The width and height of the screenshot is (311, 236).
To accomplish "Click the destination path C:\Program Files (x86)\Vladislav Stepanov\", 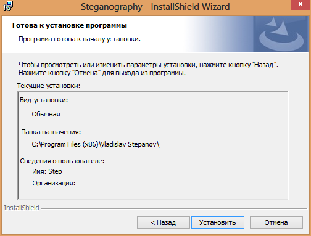I will click(x=96, y=144).
